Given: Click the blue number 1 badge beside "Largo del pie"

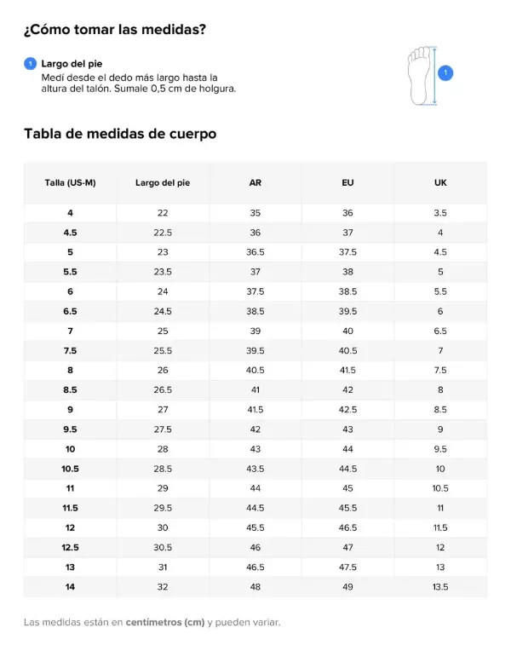Looking at the screenshot, I should click(x=31, y=64).
